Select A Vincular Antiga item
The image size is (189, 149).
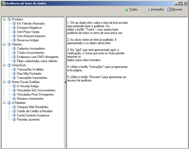28,86
